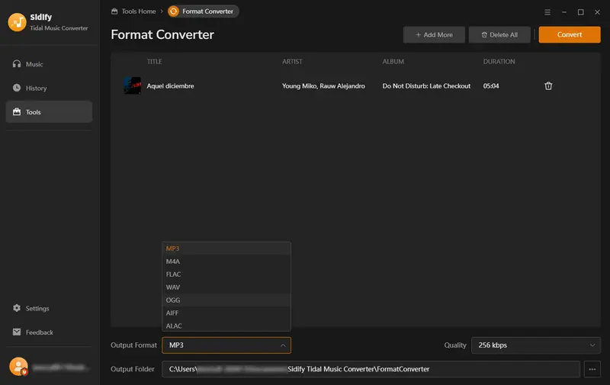Click the envelope Feedback icon
Screen dimensions: 610x385
(17, 332)
